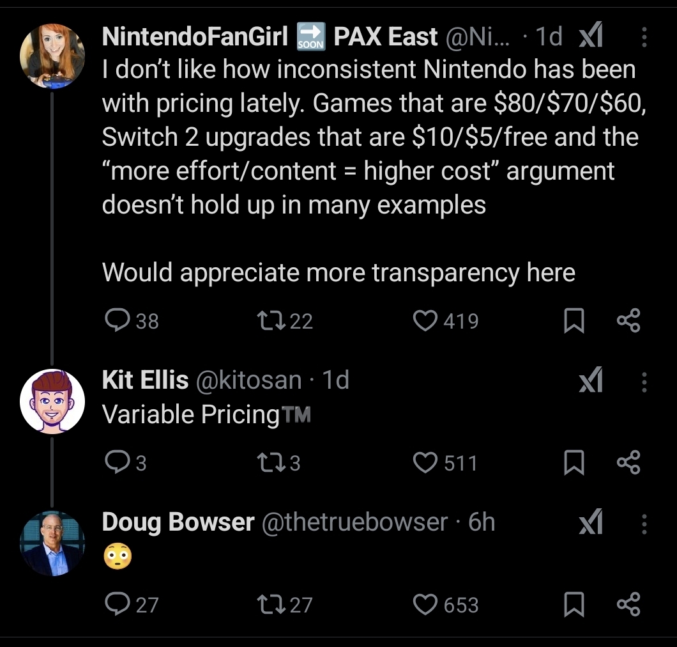The width and height of the screenshot is (677, 647).
Task: Retweet NintendoFanGirl's tweet with 22 reposts
Action: point(266,320)
